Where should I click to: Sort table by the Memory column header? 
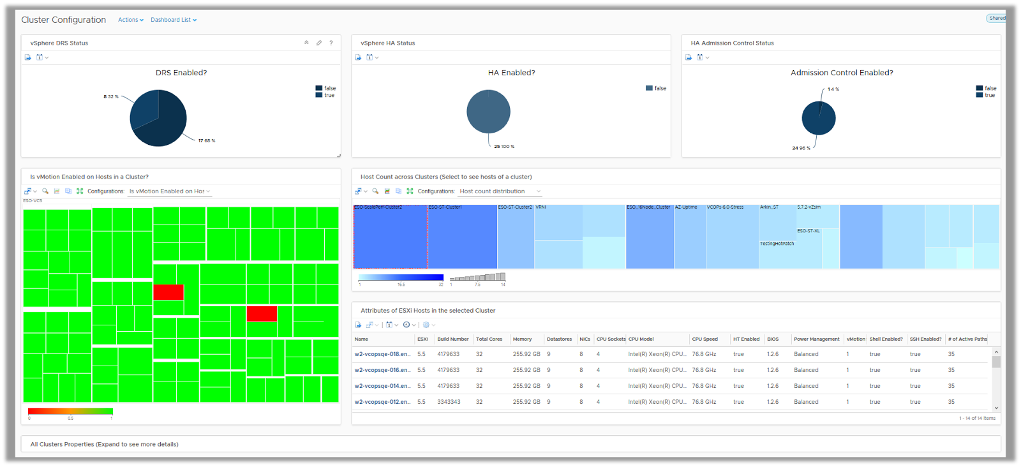pos(522,339)
